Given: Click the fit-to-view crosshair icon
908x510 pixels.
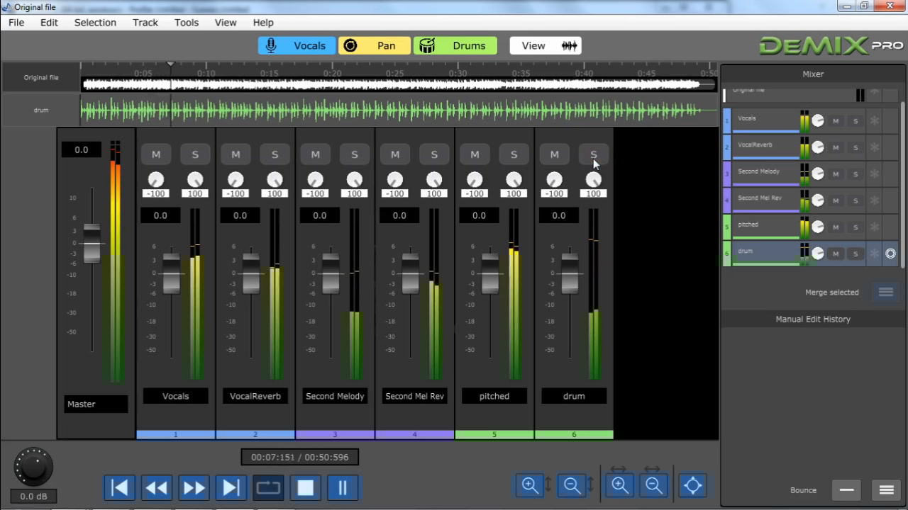Looking at the screenshot, I should [692, 485].
